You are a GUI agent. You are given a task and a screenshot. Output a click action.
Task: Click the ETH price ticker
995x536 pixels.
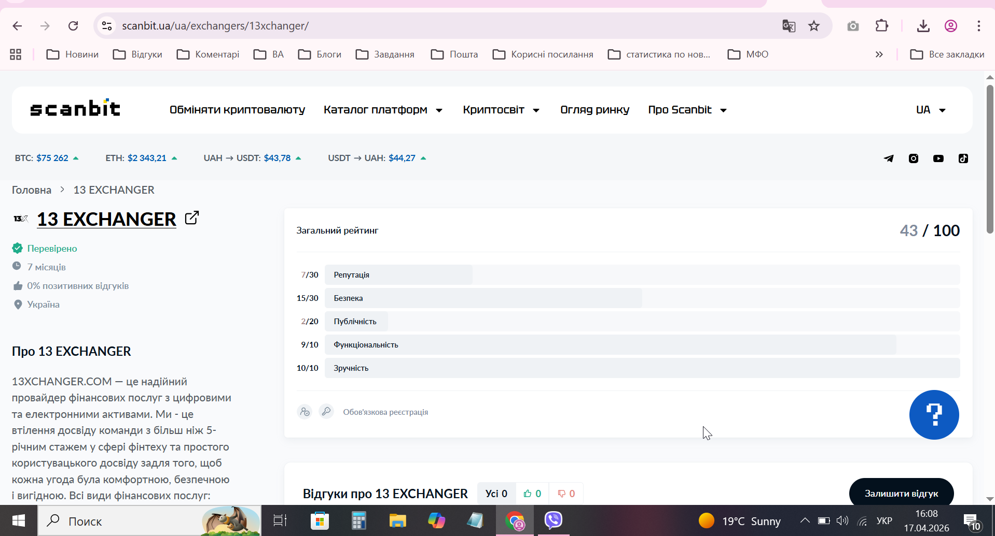point(141,158)
